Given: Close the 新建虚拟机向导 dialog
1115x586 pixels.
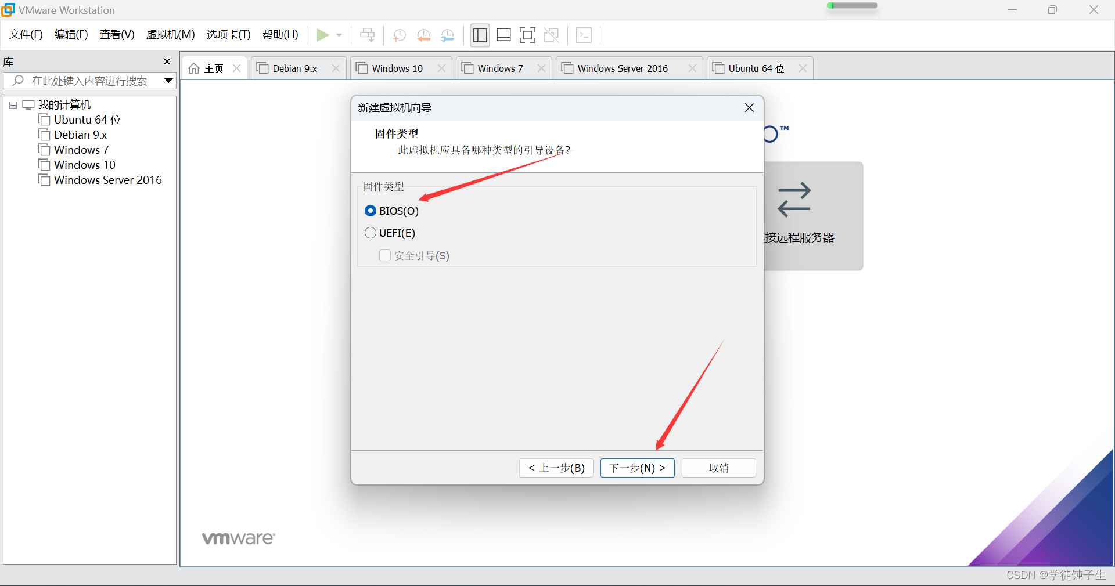Looking at the screenshot, I should 749,108.
